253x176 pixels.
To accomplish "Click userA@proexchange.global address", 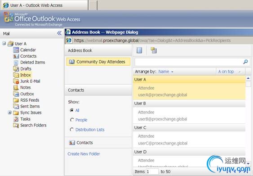I will 163,95.
